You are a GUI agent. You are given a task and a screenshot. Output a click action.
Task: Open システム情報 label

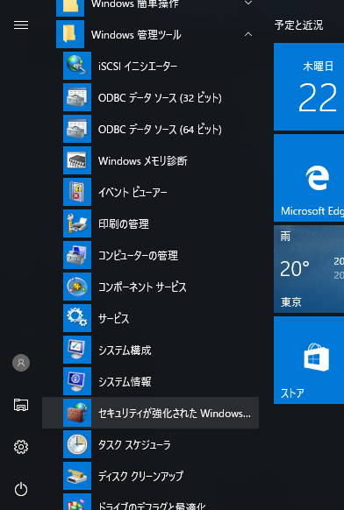point(125,381)
